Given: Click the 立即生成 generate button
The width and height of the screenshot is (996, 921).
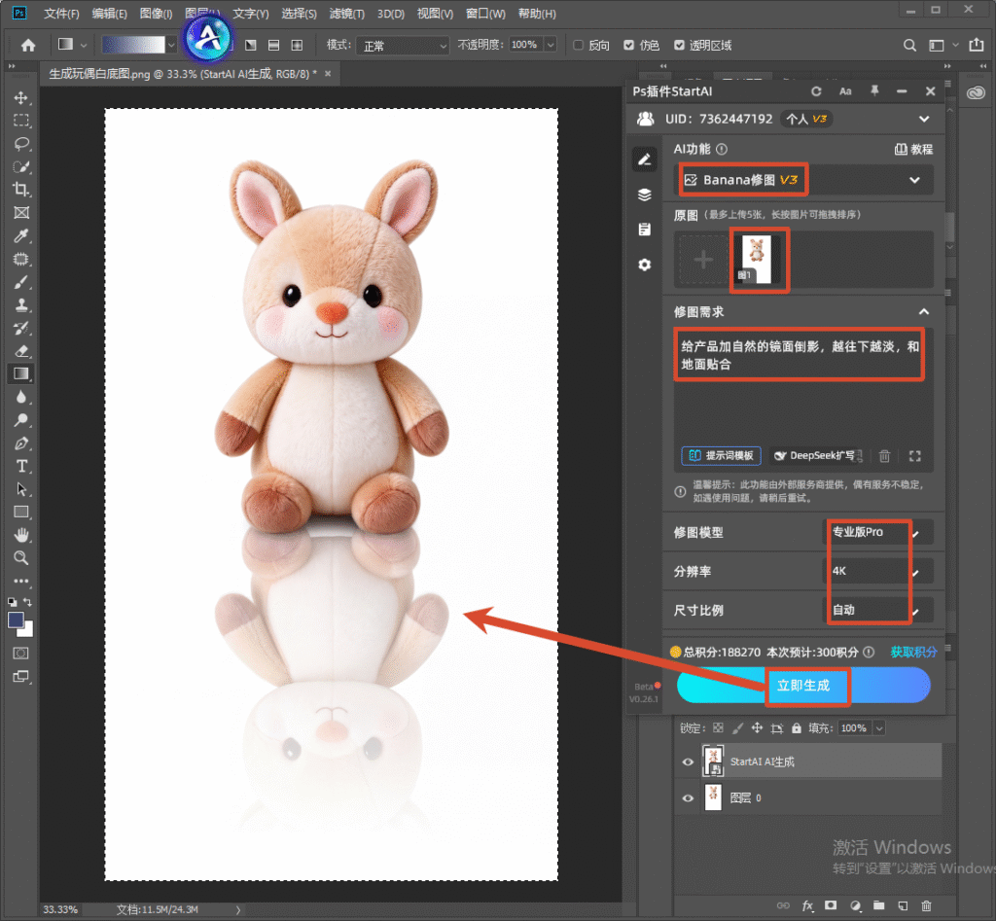Looking at the screenshot, I should point(803,686).
